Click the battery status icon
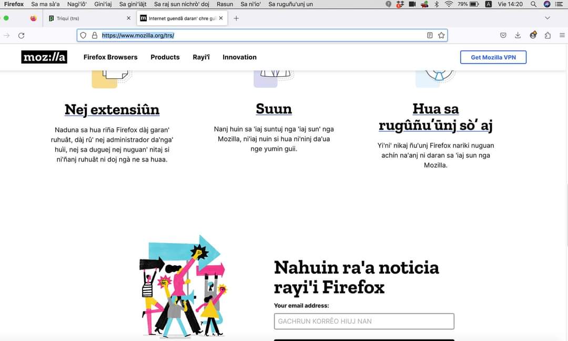This screenshot has height=341, width=568. pyautogui.click(x=474, y=4)
